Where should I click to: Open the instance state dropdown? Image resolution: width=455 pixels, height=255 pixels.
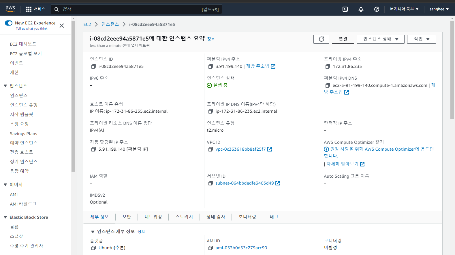coord(381,39)
